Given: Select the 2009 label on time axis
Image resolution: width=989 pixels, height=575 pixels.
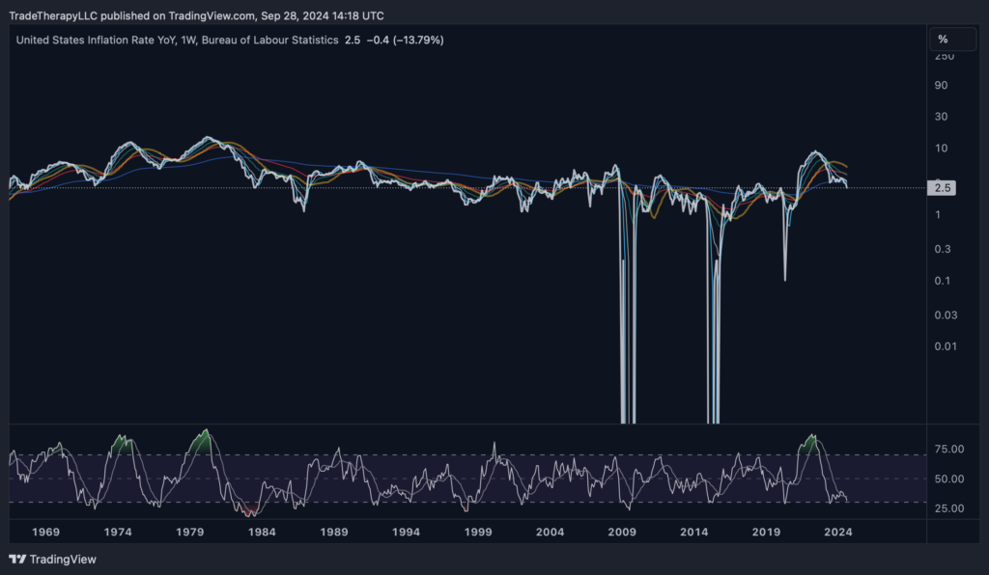Looking at the screenshot, I should [x=622, y=532].
